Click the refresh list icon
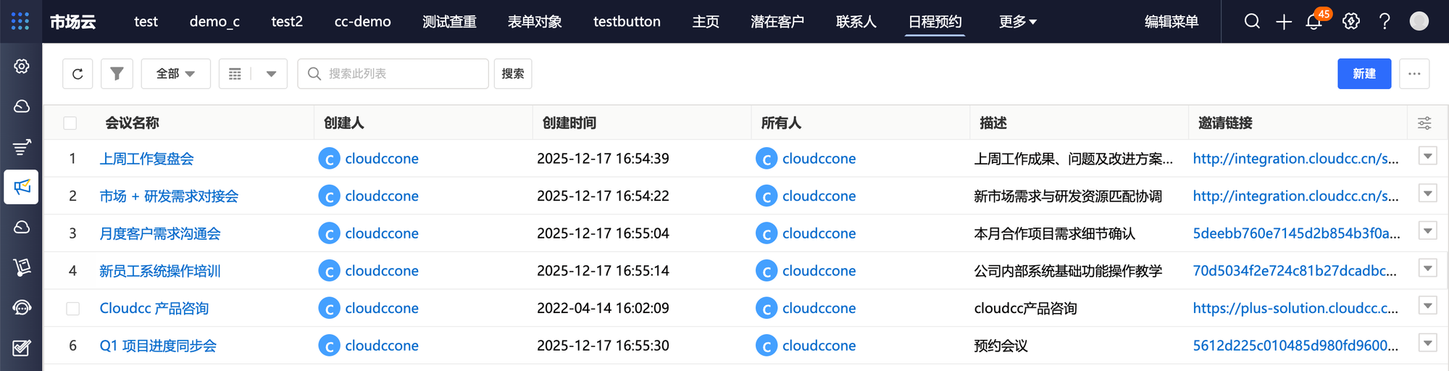This screenshot has height=371, width=1449. [78, 74]
